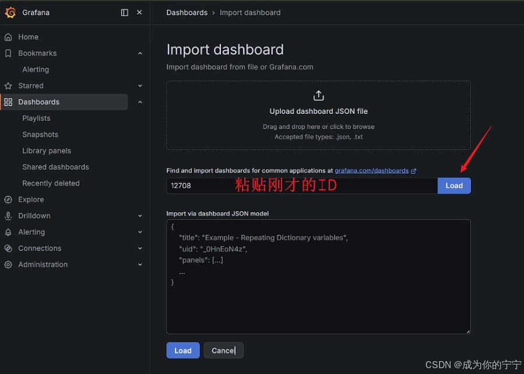The image size is (524, 374).
Task: Click the Drilldown icon in sidebar
Action: (x=8, y=216)
